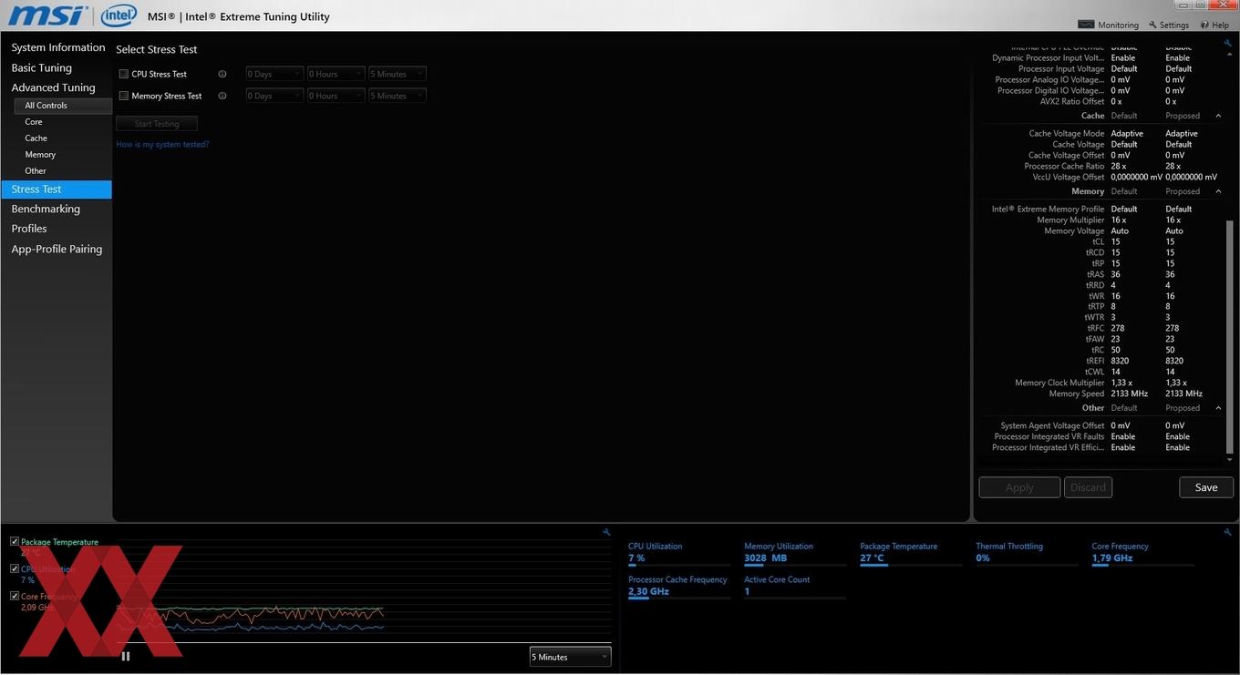Click wrench icon in monitoring stats panel
Image resolution: width=1240 pixels, height=675 pixels.
point(1228,532)
